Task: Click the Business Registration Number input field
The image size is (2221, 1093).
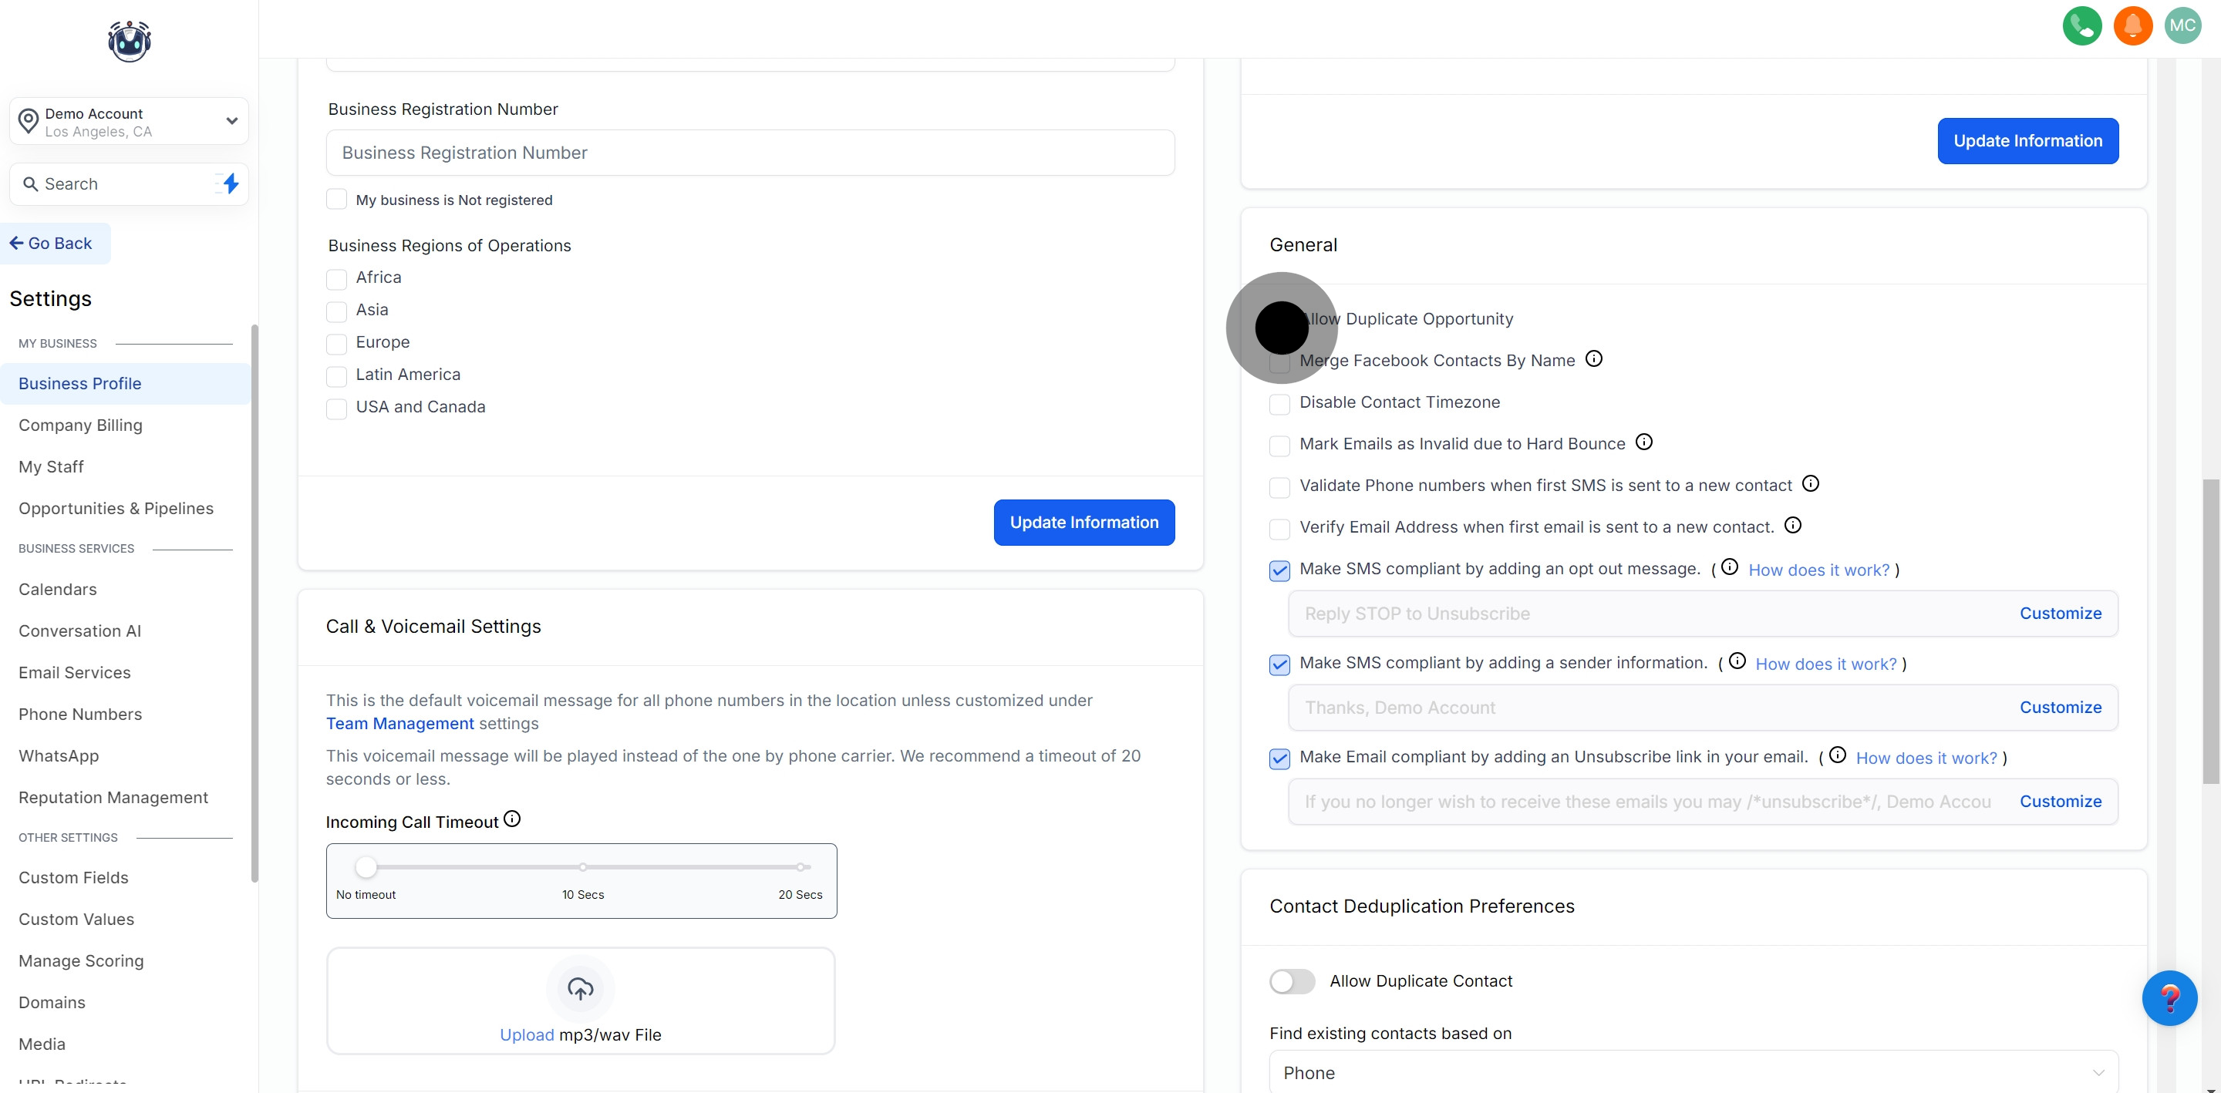Action: [750, 153]
